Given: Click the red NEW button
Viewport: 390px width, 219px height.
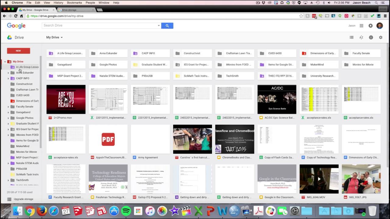Looking at the screenshot, I should (19, 51).
